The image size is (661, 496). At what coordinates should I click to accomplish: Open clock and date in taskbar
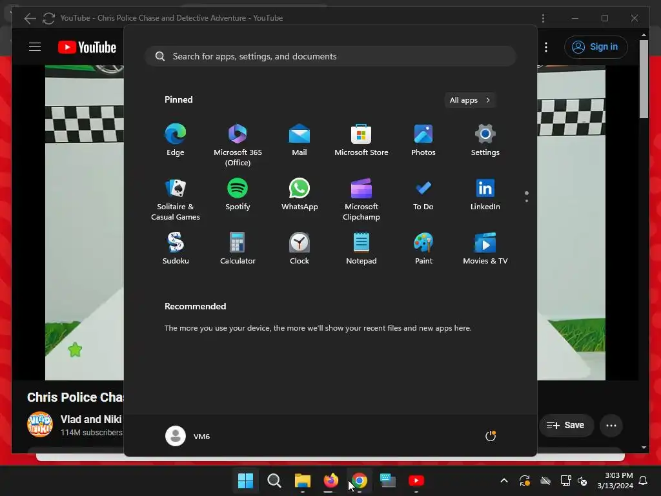click(615, 480)
